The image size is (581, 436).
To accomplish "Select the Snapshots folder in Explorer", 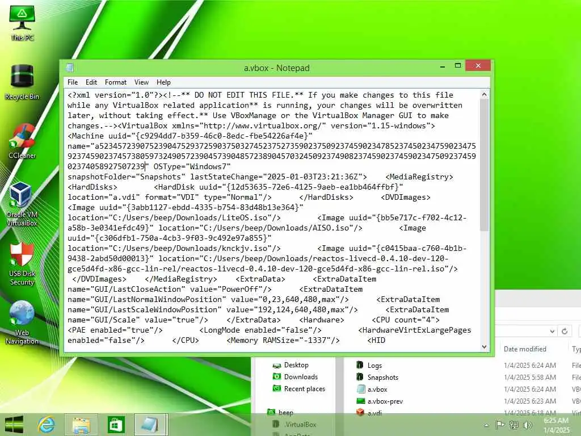I will click(x=383, y=378).
